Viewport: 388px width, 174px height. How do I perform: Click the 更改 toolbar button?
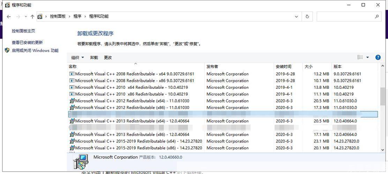pos(108,57)
